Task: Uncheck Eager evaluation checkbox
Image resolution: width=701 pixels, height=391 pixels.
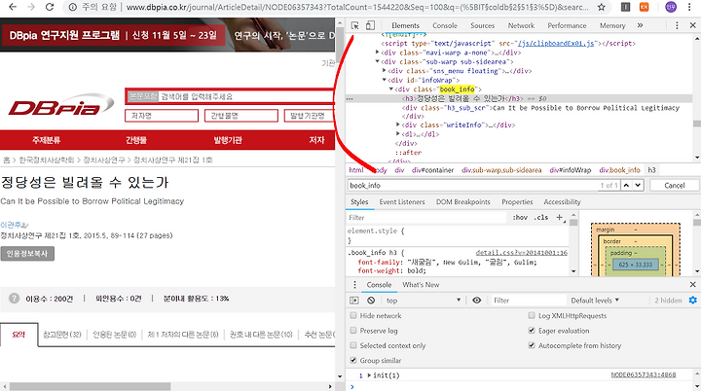Action: (532, 331)
